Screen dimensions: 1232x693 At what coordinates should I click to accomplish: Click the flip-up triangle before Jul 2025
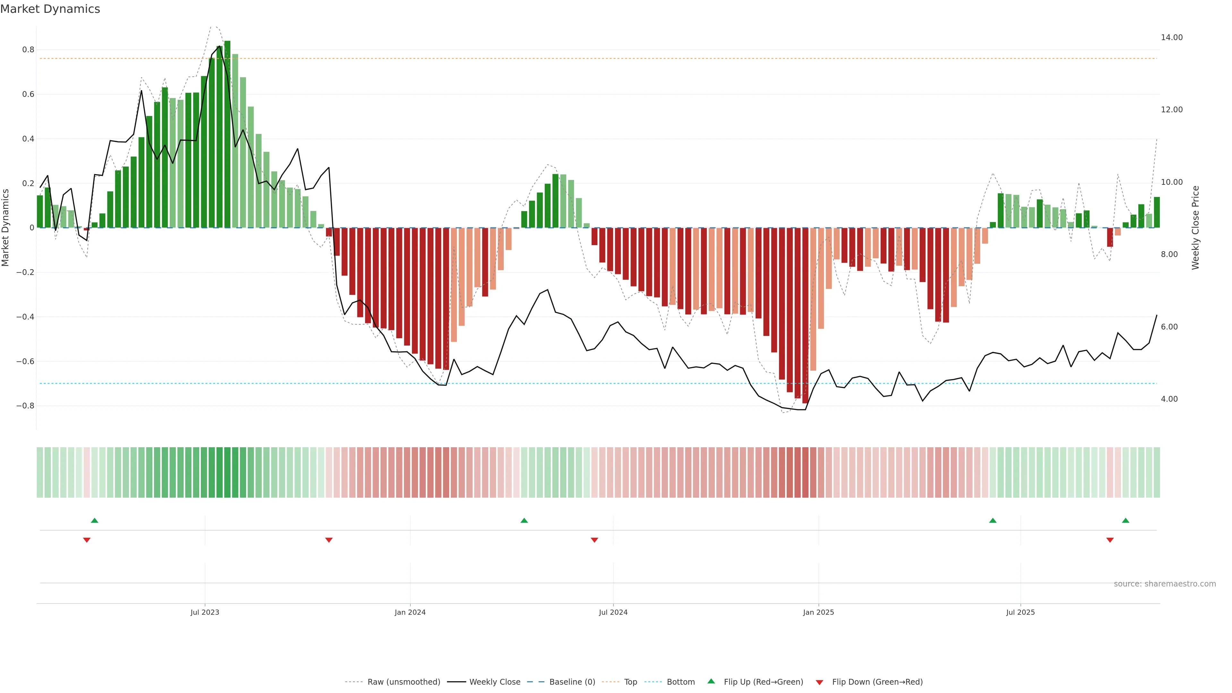point(993,520)
